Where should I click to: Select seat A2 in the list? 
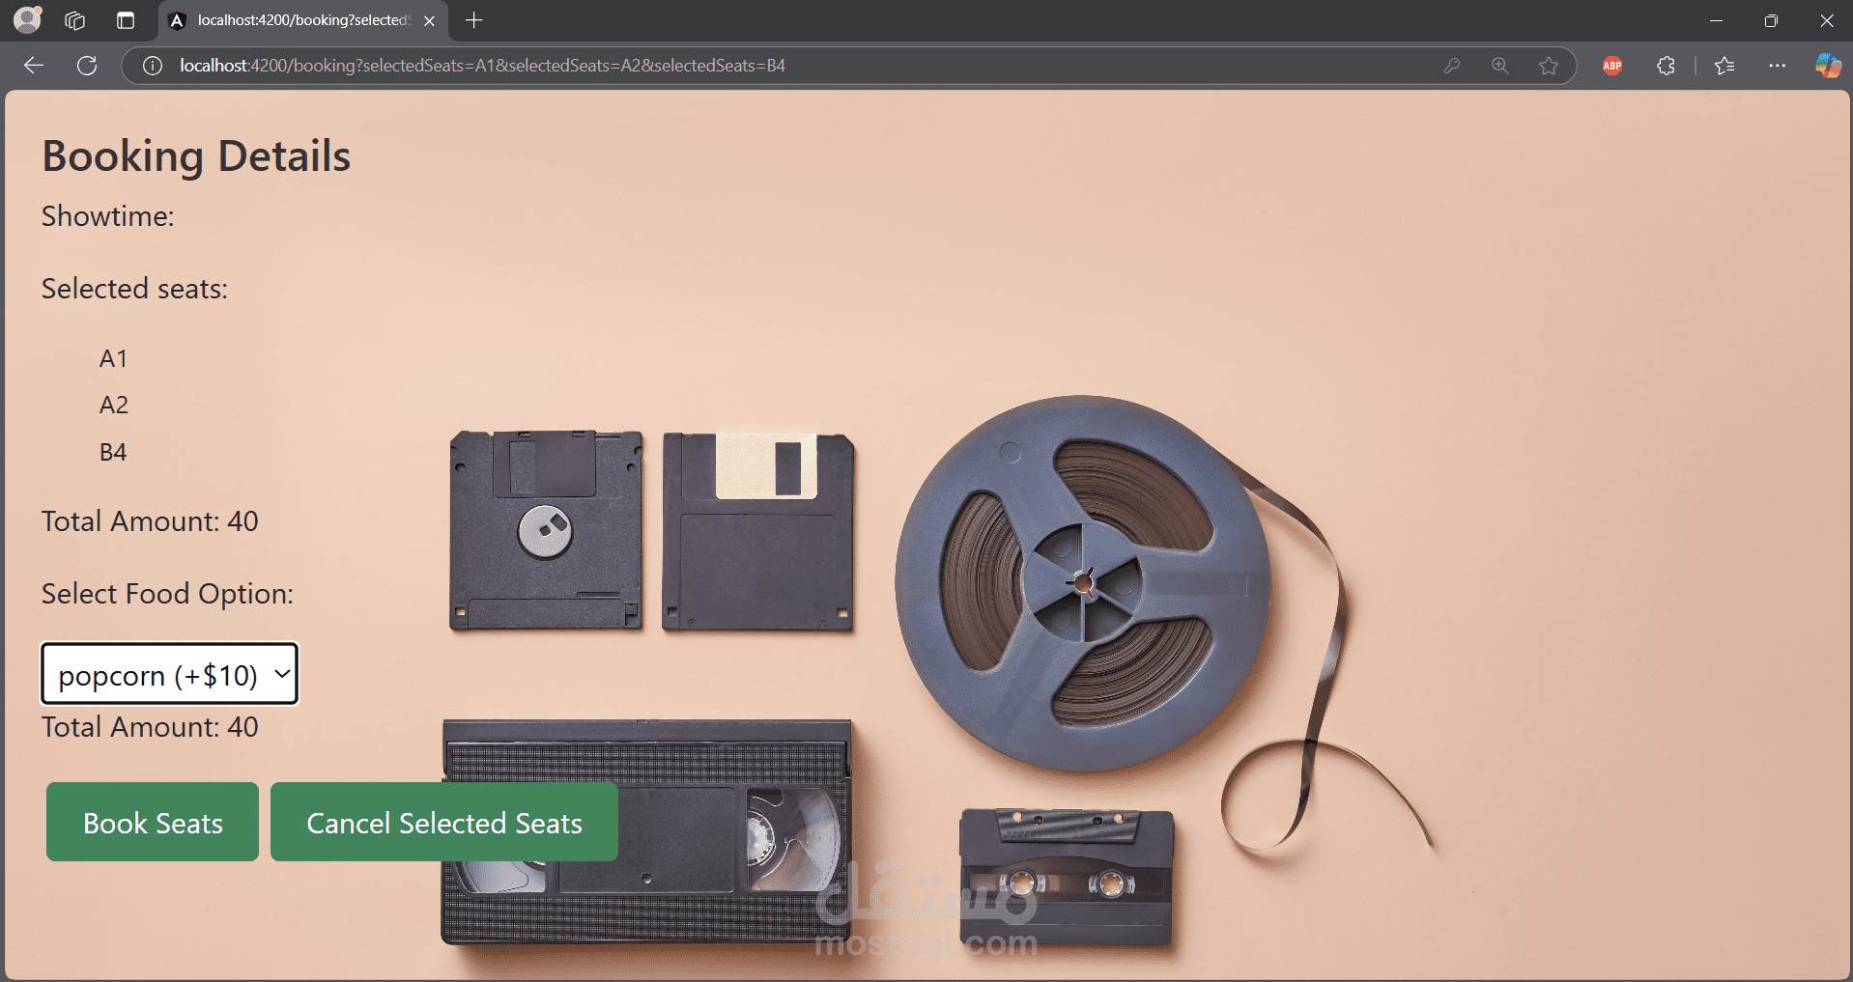pyautogui.click(x=113, y=405)
